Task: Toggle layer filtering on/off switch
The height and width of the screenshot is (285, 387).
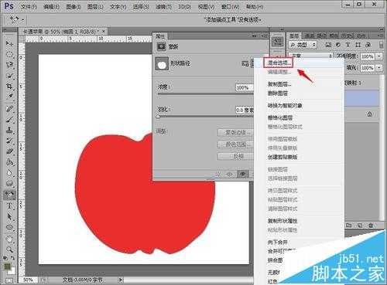Action: [381, 45]
